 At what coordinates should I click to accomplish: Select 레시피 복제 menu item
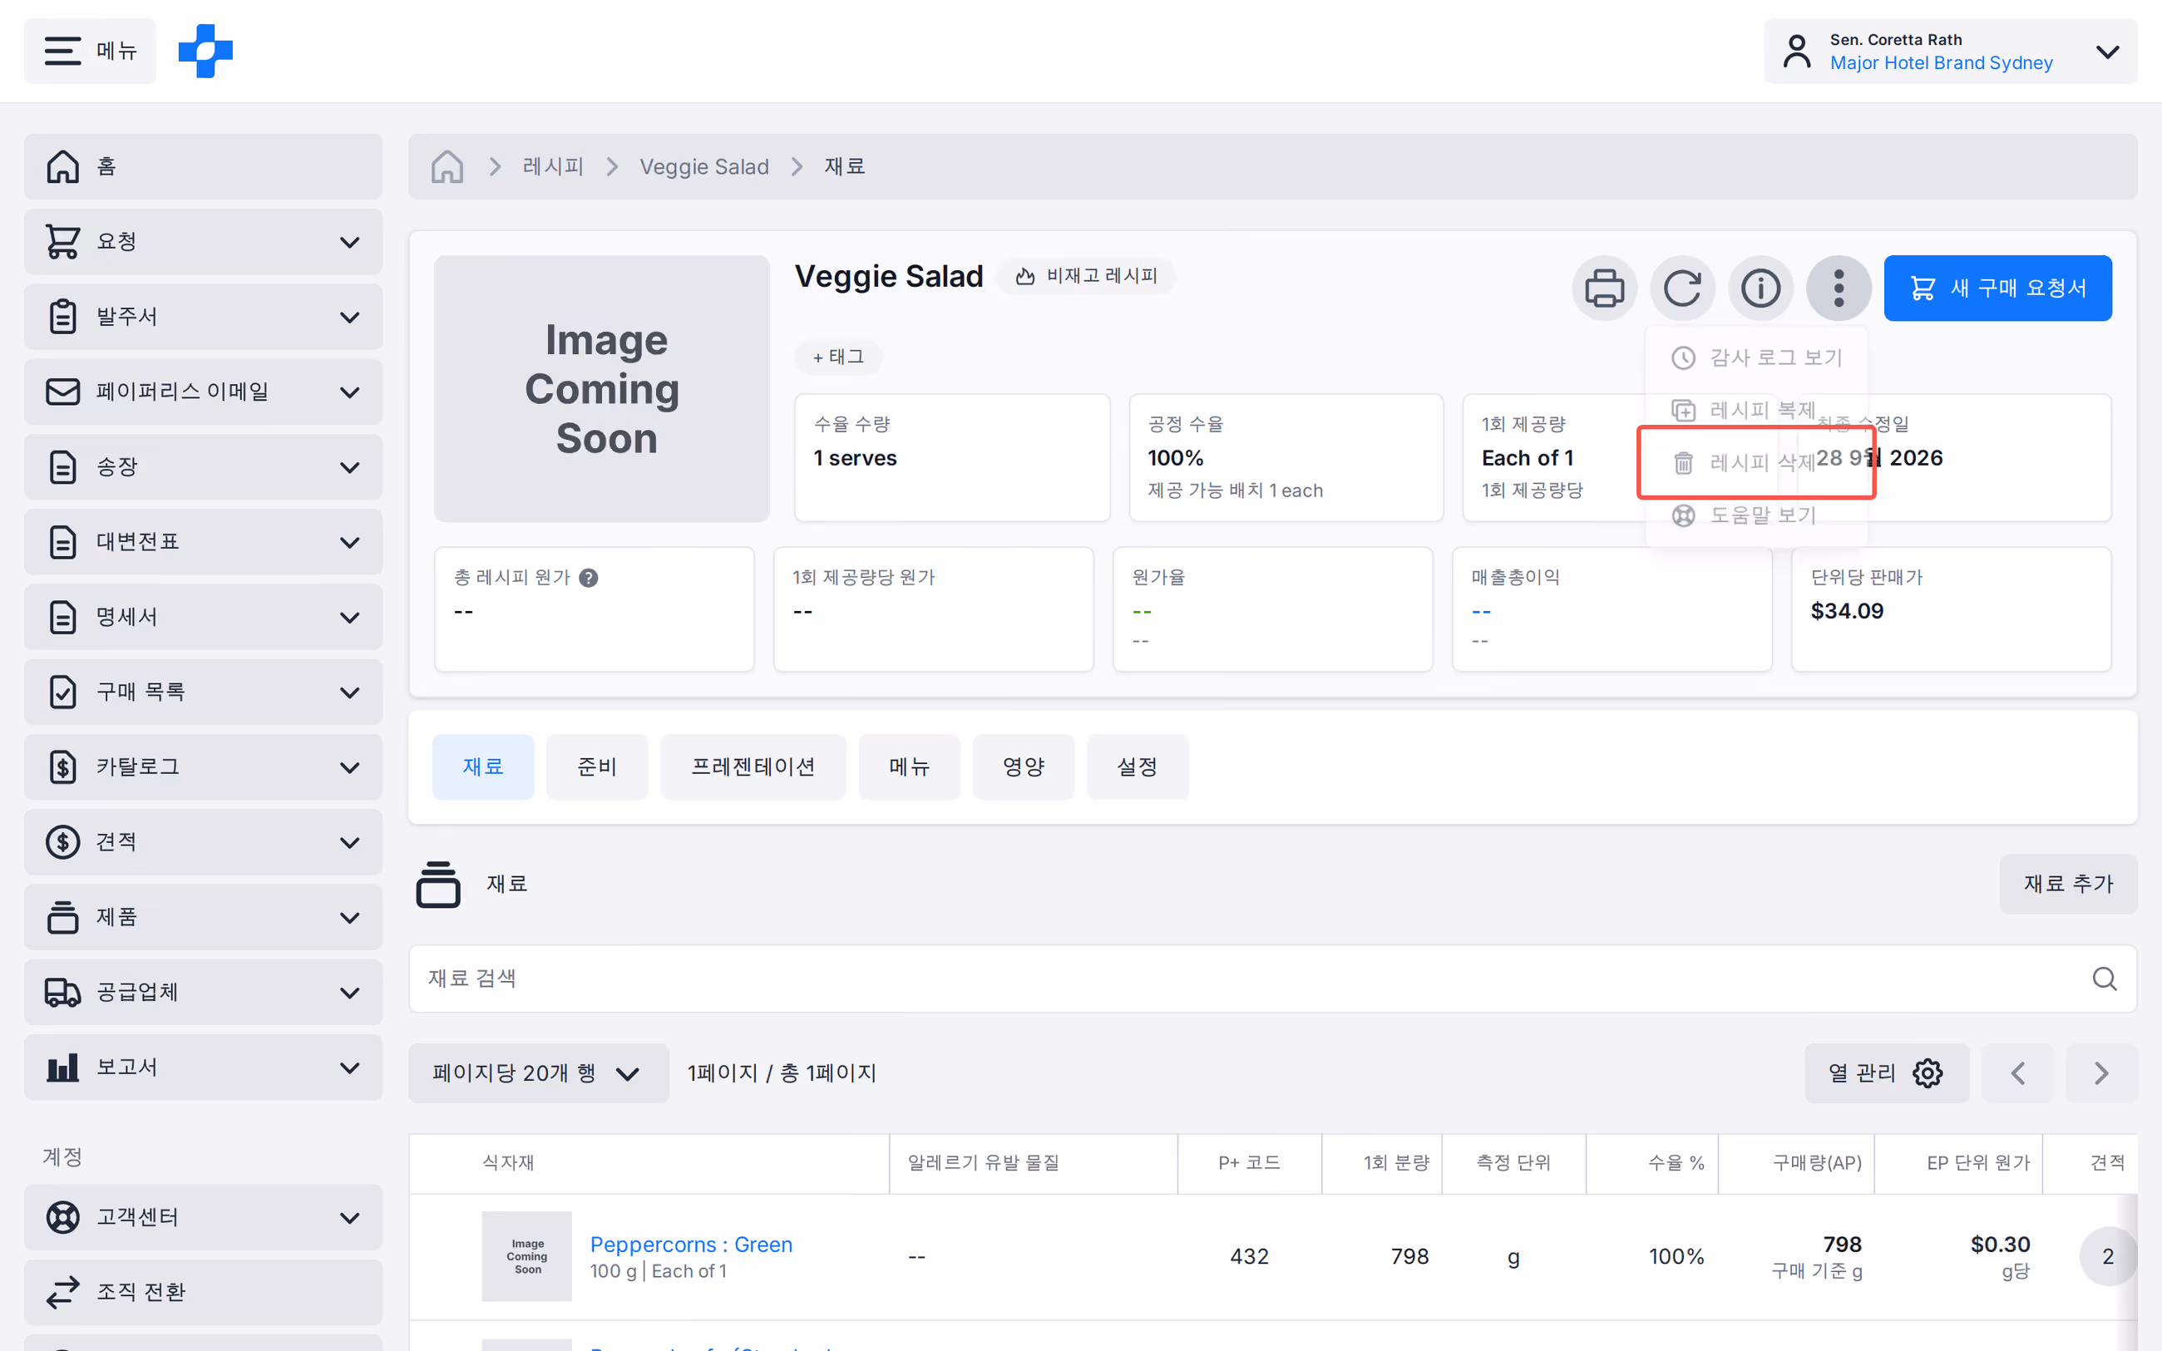point(1756,410)
